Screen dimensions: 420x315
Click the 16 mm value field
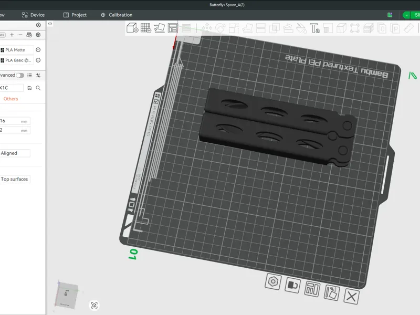click(15, 121)
